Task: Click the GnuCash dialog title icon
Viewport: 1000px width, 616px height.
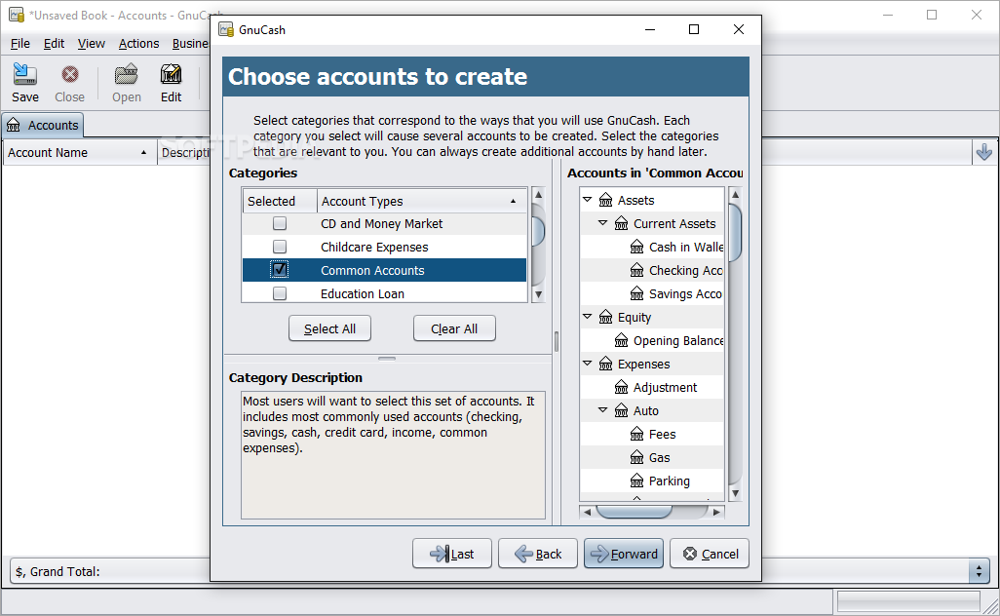Action: click(x=226, y=29)
